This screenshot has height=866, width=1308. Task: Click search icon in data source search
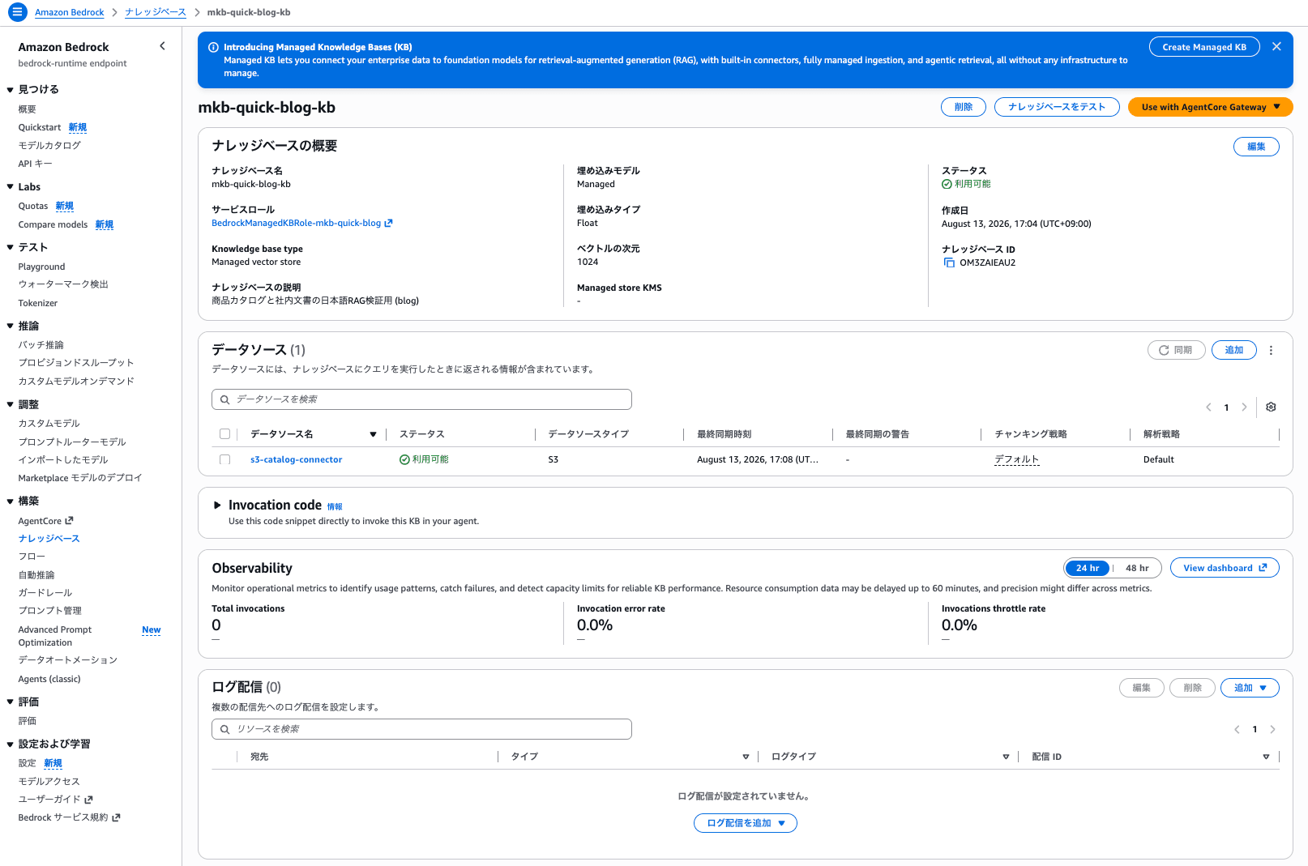point(225,399)
